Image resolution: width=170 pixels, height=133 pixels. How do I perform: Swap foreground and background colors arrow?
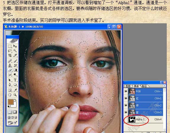15,100
